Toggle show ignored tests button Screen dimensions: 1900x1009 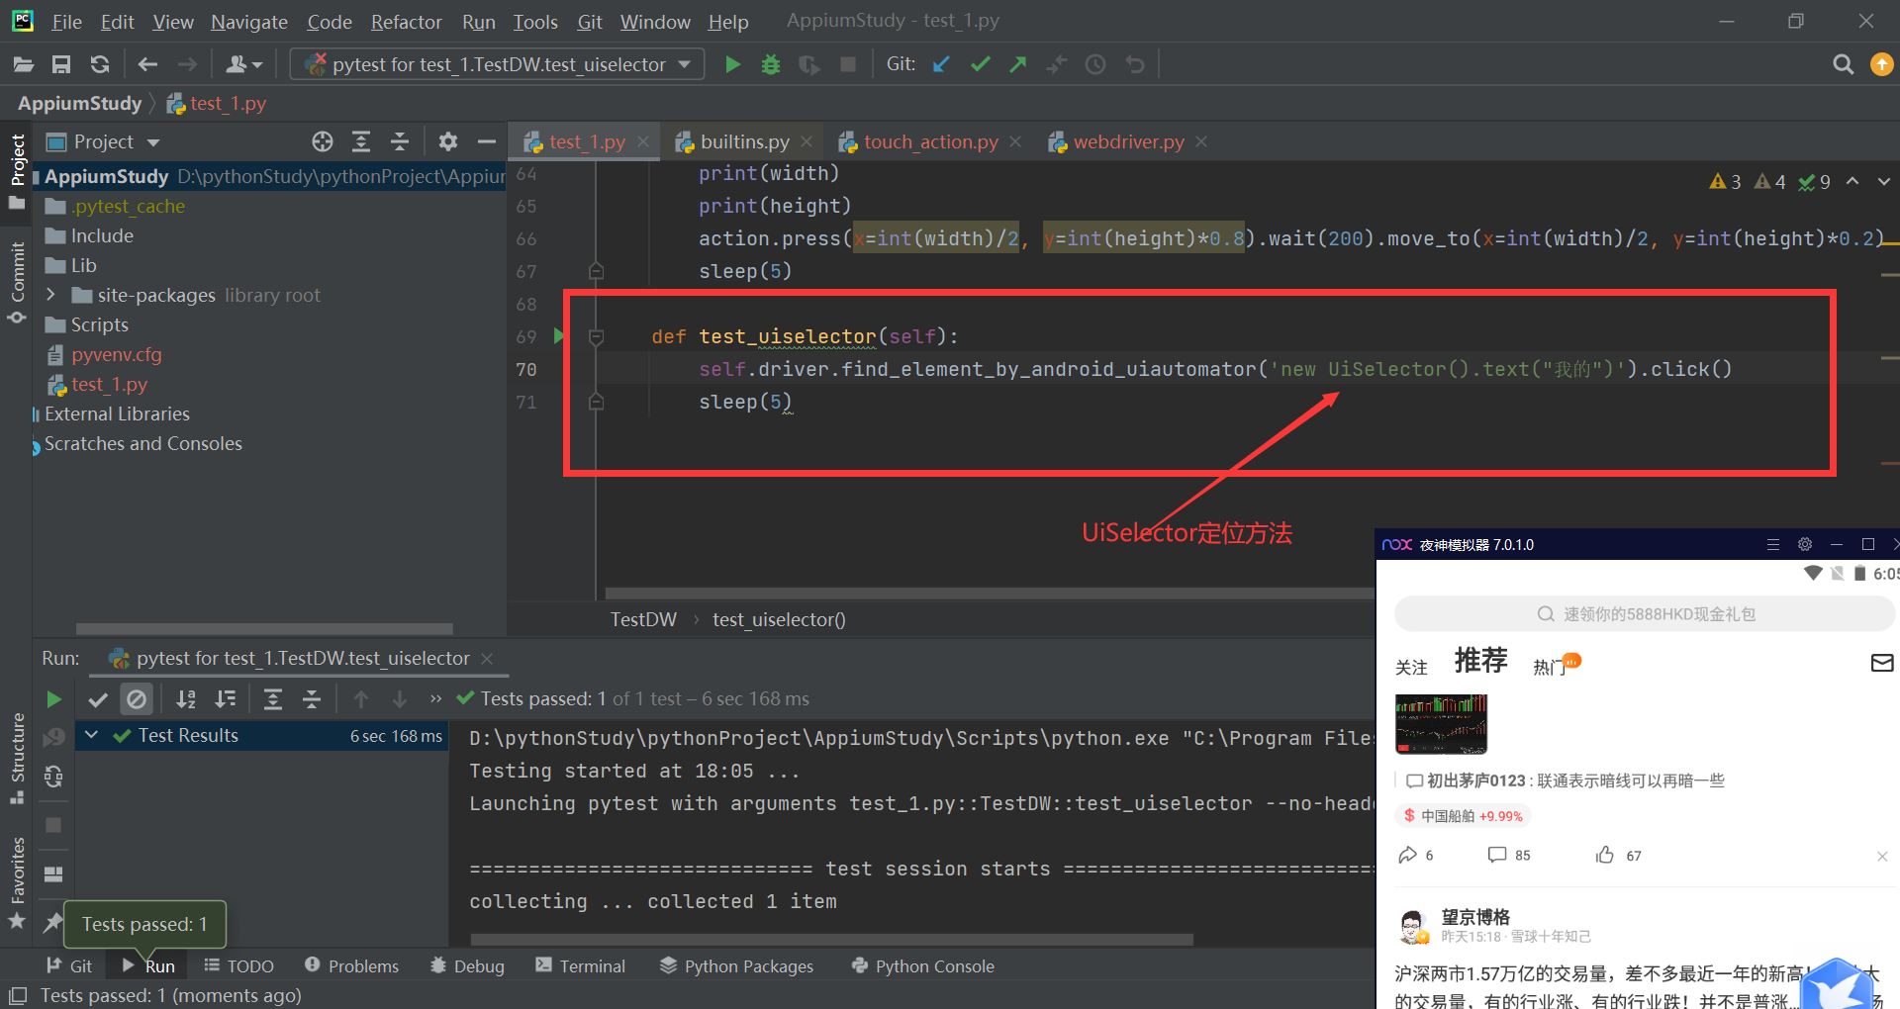point(137,699)
